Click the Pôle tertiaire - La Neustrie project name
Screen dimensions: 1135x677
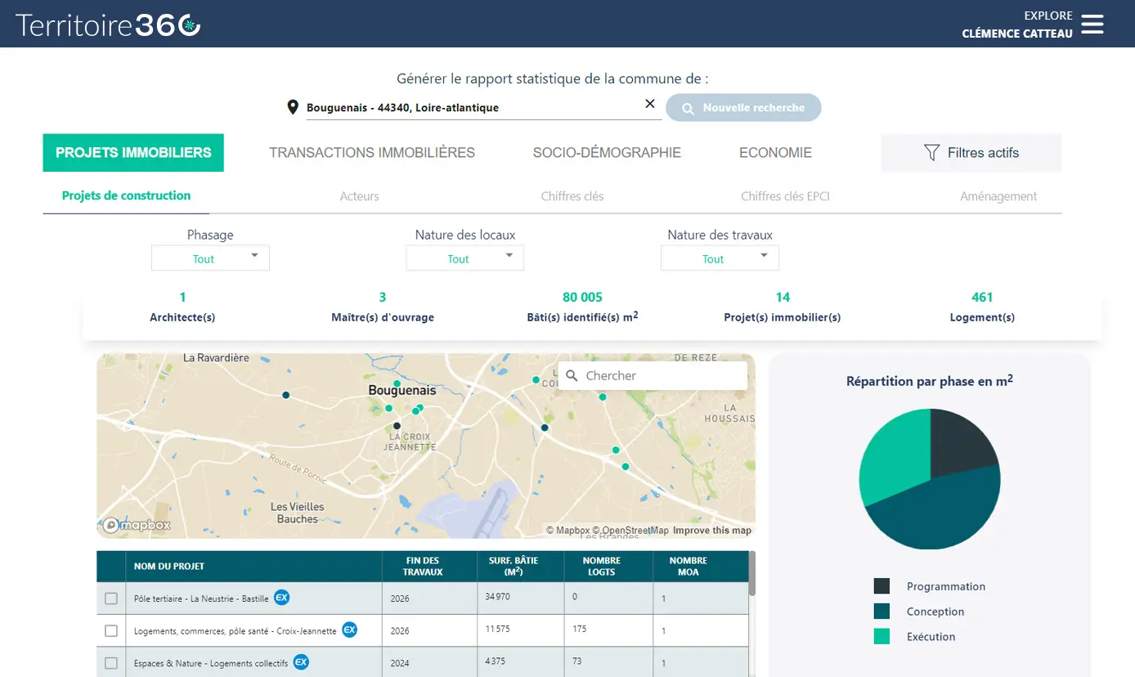[201, 599]
